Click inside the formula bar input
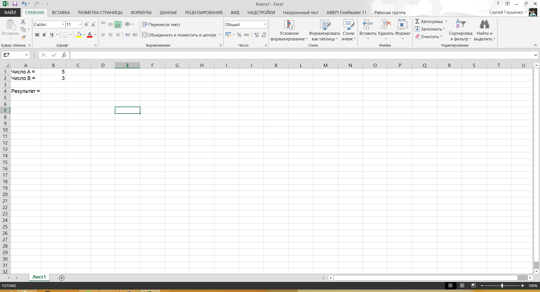540x292 pixels. pos(301,55)
